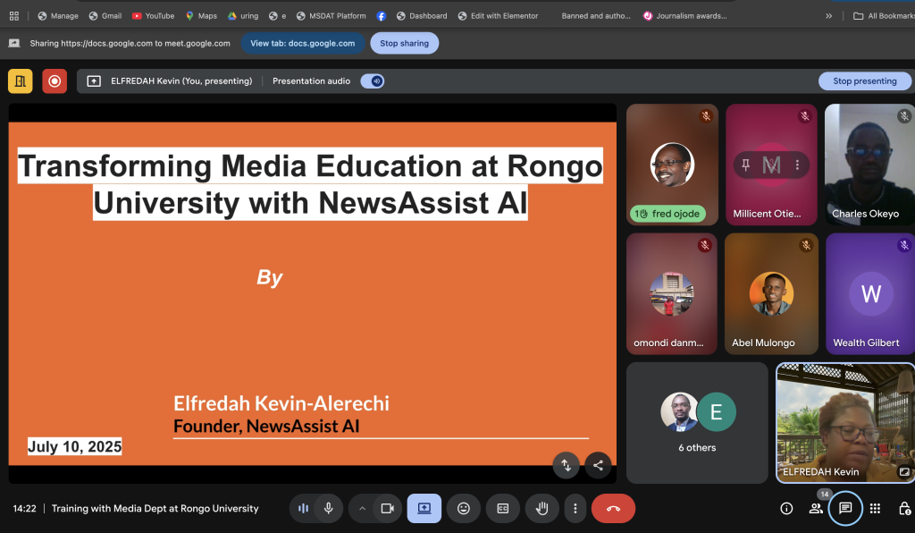Toggle the microphone mute button
Image resolution: width=915 pixels, height=533 pixels.
329,509
